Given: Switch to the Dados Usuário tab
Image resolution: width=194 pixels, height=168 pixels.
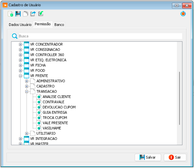Looking at the screenshot, I should tap(20, 25).
